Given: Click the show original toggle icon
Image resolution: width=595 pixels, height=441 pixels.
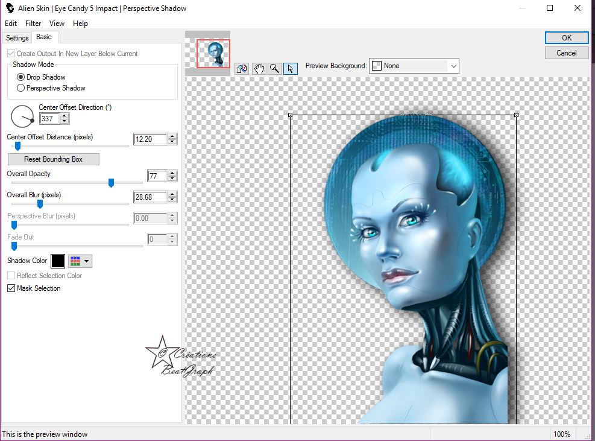Looking at the screenshot, I should point(242,69).
